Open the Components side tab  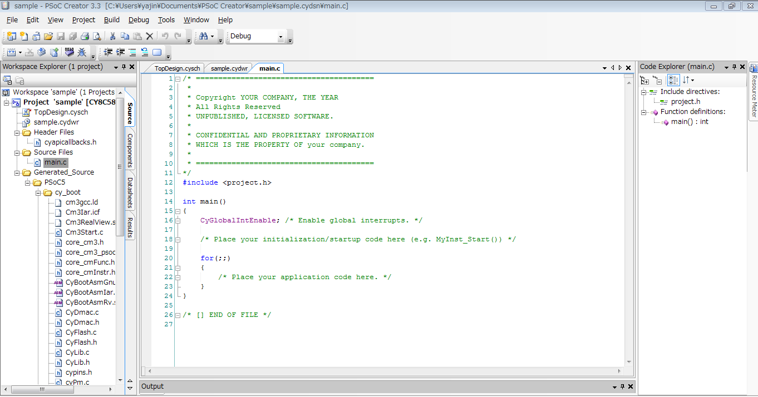tap(130, 150)
